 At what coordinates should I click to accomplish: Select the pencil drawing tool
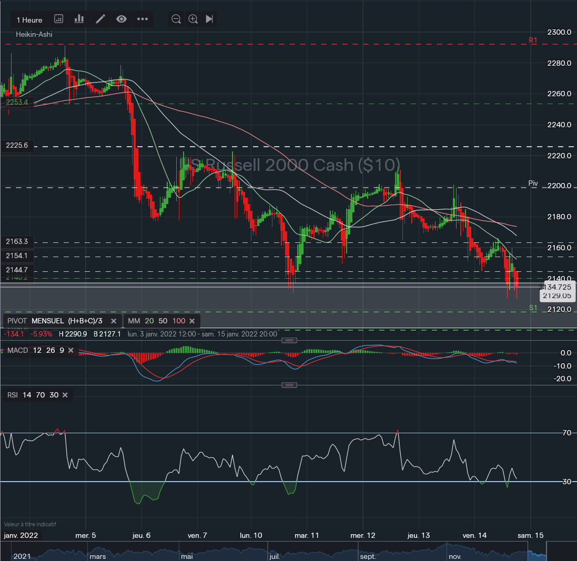[x=100, y=19]
